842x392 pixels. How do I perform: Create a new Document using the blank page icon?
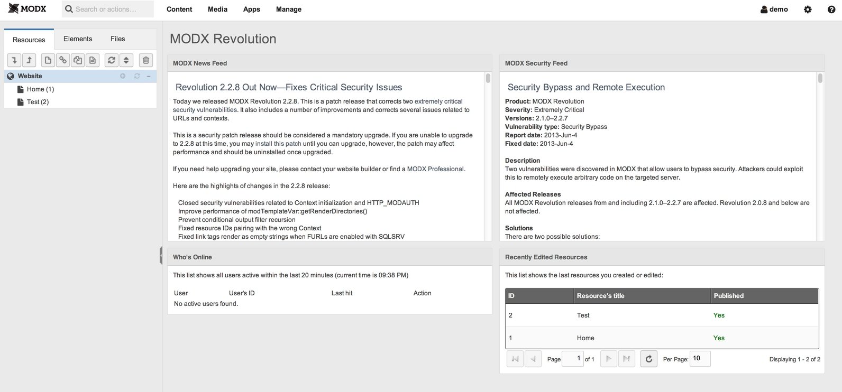tap(48, 60)
